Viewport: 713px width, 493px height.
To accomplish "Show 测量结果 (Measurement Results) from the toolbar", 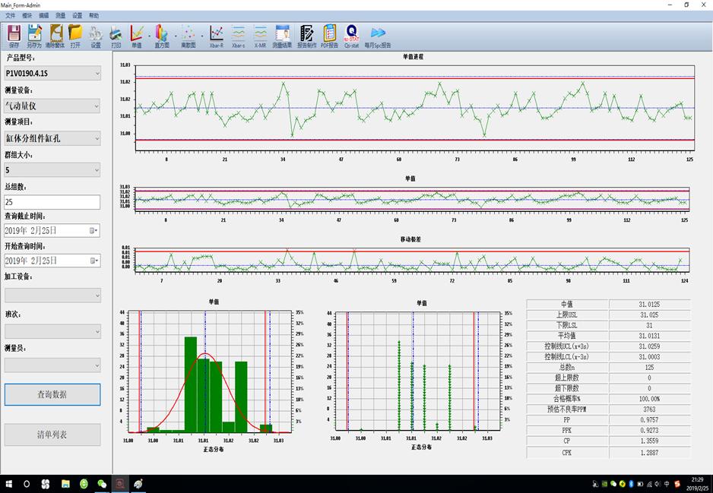I will (x=282, y=36).
